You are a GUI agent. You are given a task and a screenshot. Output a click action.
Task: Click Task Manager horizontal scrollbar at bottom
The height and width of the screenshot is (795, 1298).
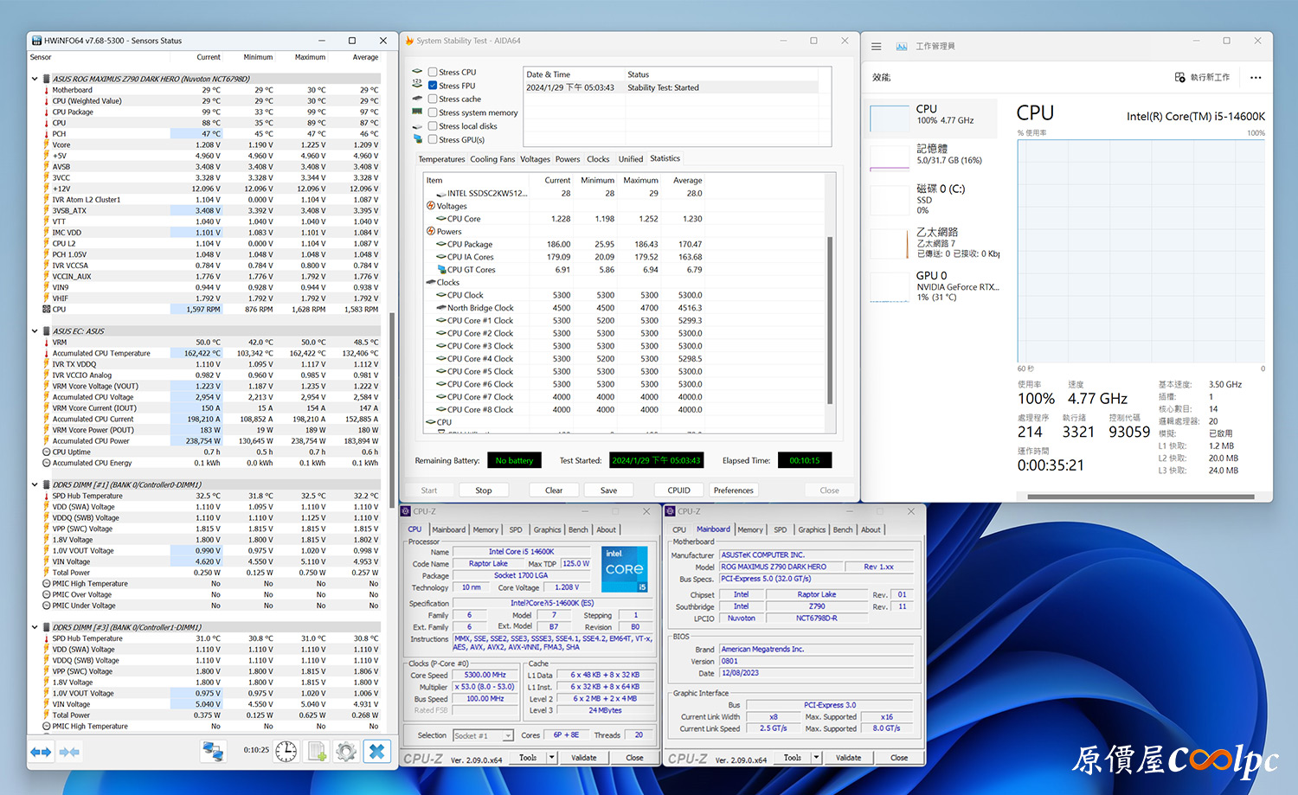(1141, 497)
